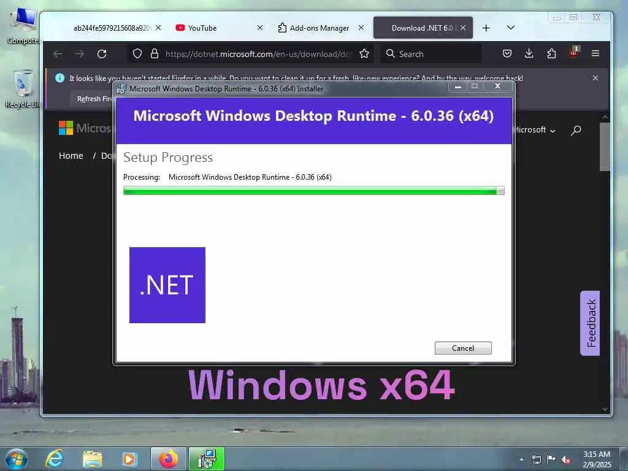628x471 pixels.
Task: Click the muted volume tray icon
Action: click(566, 460)
